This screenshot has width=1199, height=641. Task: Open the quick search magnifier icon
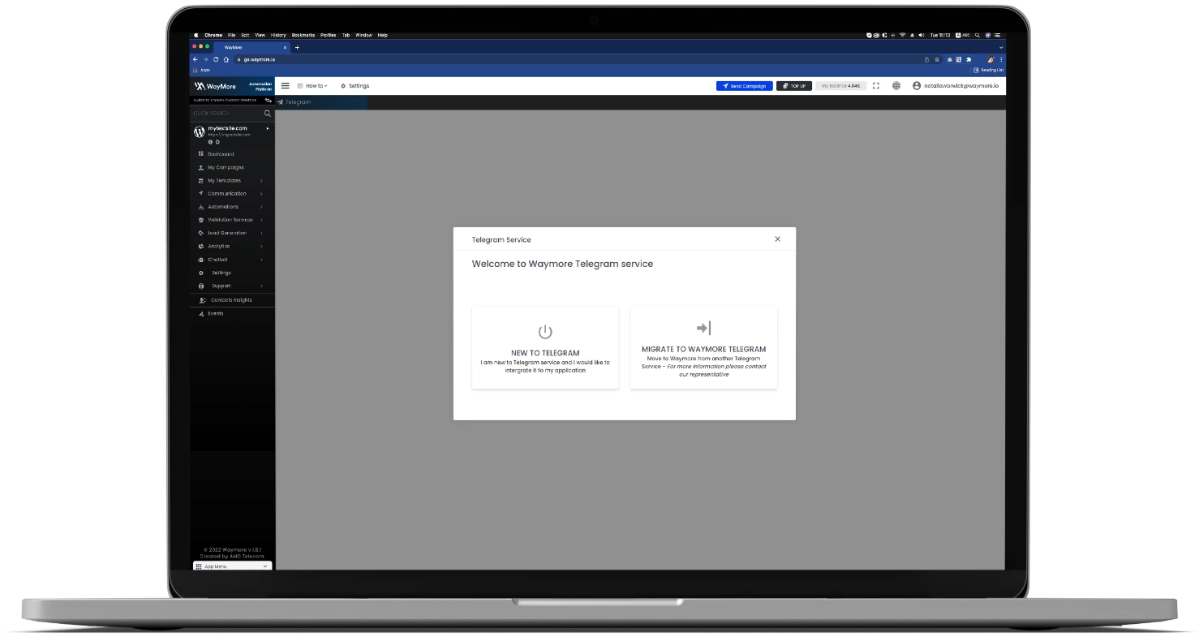tap(268, 114)
